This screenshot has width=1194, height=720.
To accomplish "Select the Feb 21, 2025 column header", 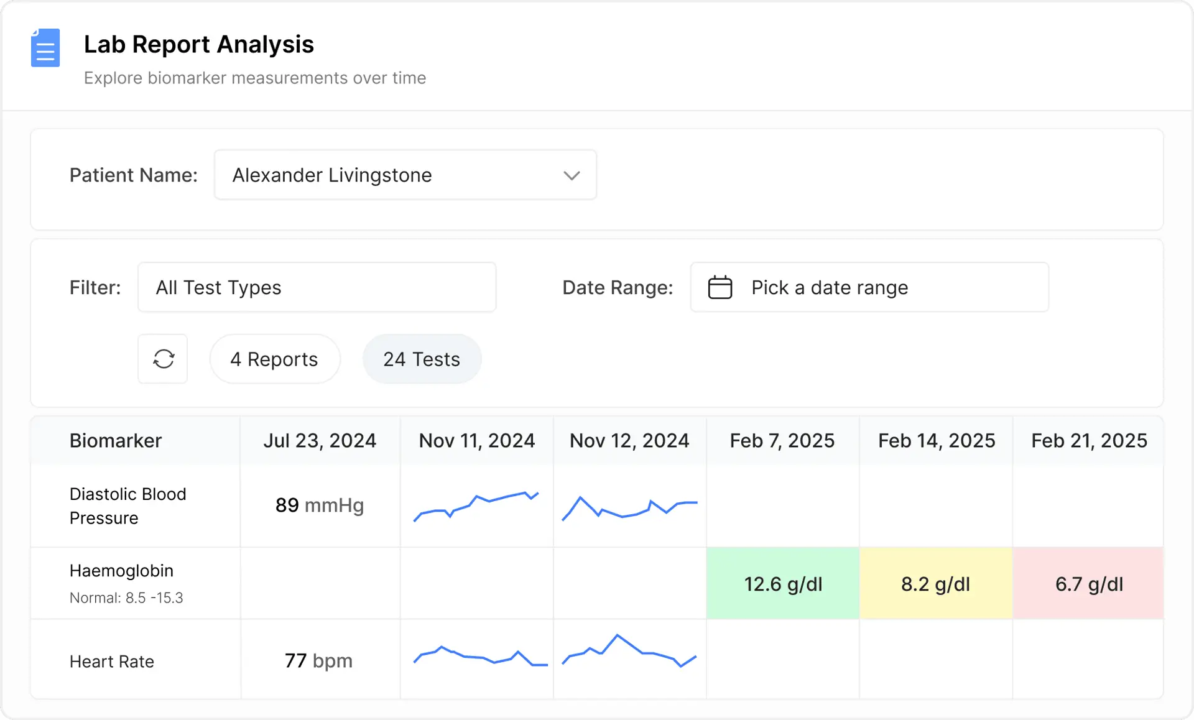I will click(1088, 440).
